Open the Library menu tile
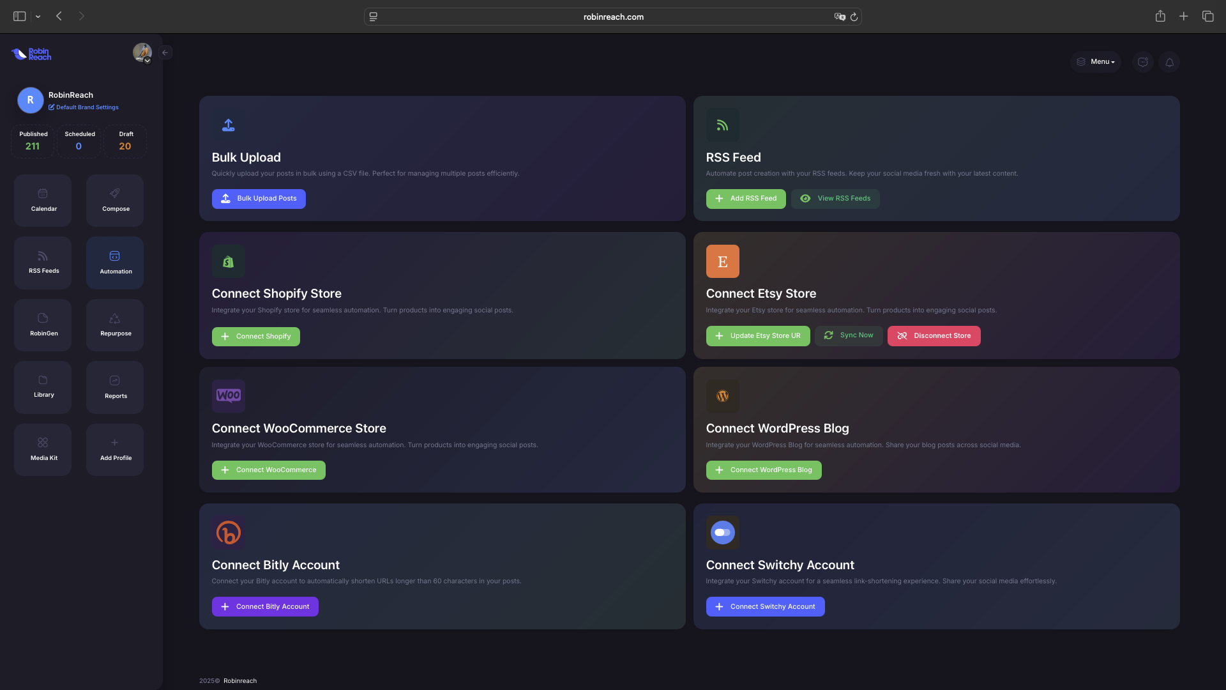 43,387
